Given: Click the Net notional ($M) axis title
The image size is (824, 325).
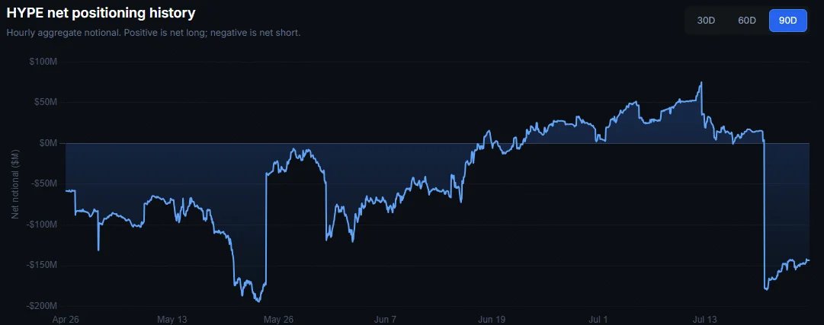Looking at the screenshot, I should click(x=16, y=184).
